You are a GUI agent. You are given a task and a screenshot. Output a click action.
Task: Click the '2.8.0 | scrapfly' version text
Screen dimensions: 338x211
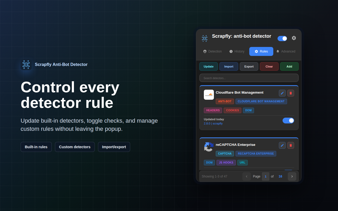213,123
